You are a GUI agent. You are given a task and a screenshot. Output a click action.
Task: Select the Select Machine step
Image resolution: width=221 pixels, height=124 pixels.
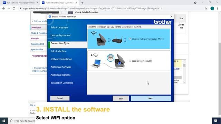point(58,51)
